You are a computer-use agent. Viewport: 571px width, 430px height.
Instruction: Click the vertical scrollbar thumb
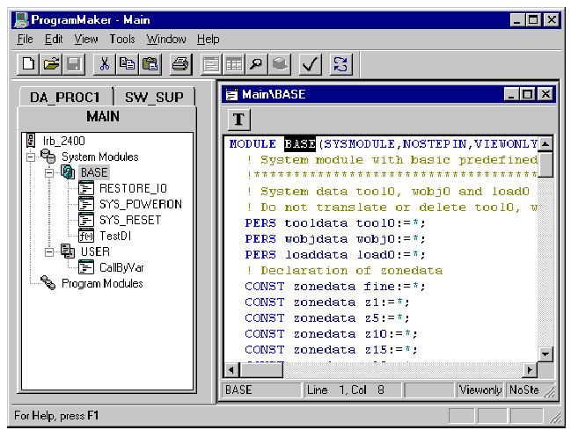(x=545, y=164)
